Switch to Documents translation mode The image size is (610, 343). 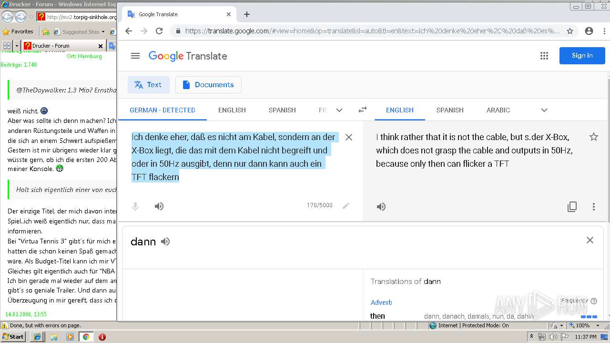[208, 85]
